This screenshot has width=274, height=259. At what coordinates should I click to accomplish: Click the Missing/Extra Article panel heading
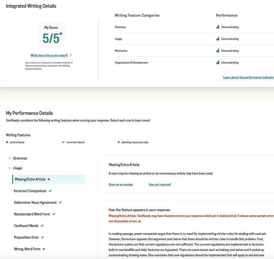click(x=124, y=165)
